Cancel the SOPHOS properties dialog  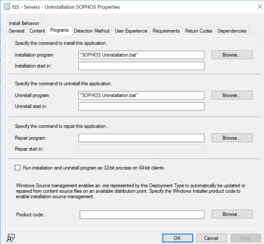[x=212, y=238]
